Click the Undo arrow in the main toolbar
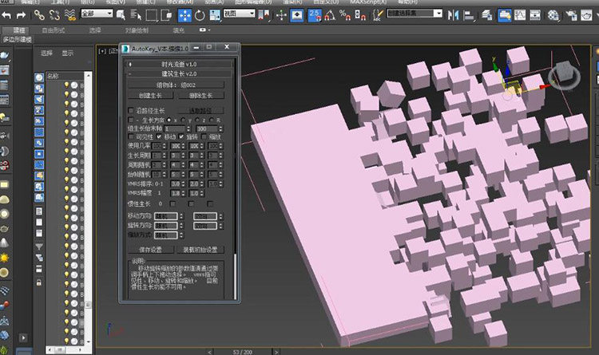The width and height of the screenshot is (599, 355). tap(8, 14)
